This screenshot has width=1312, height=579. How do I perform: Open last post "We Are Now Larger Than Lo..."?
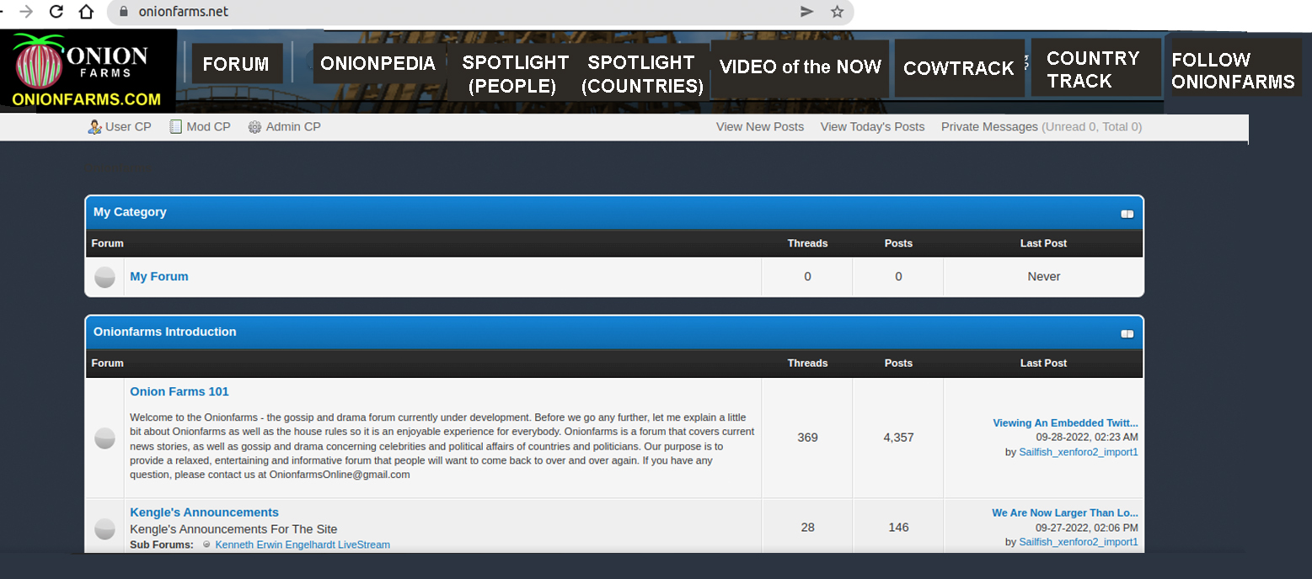(x=1065, y=513)
